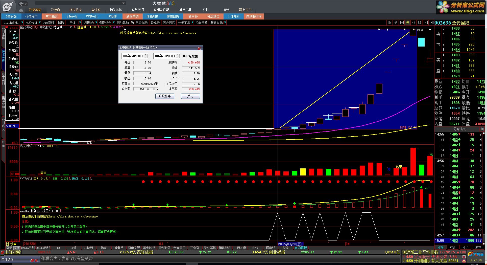Click the 存为模板 bottom tab
This screenshot has width=487, height=265.
click(301, 248)
